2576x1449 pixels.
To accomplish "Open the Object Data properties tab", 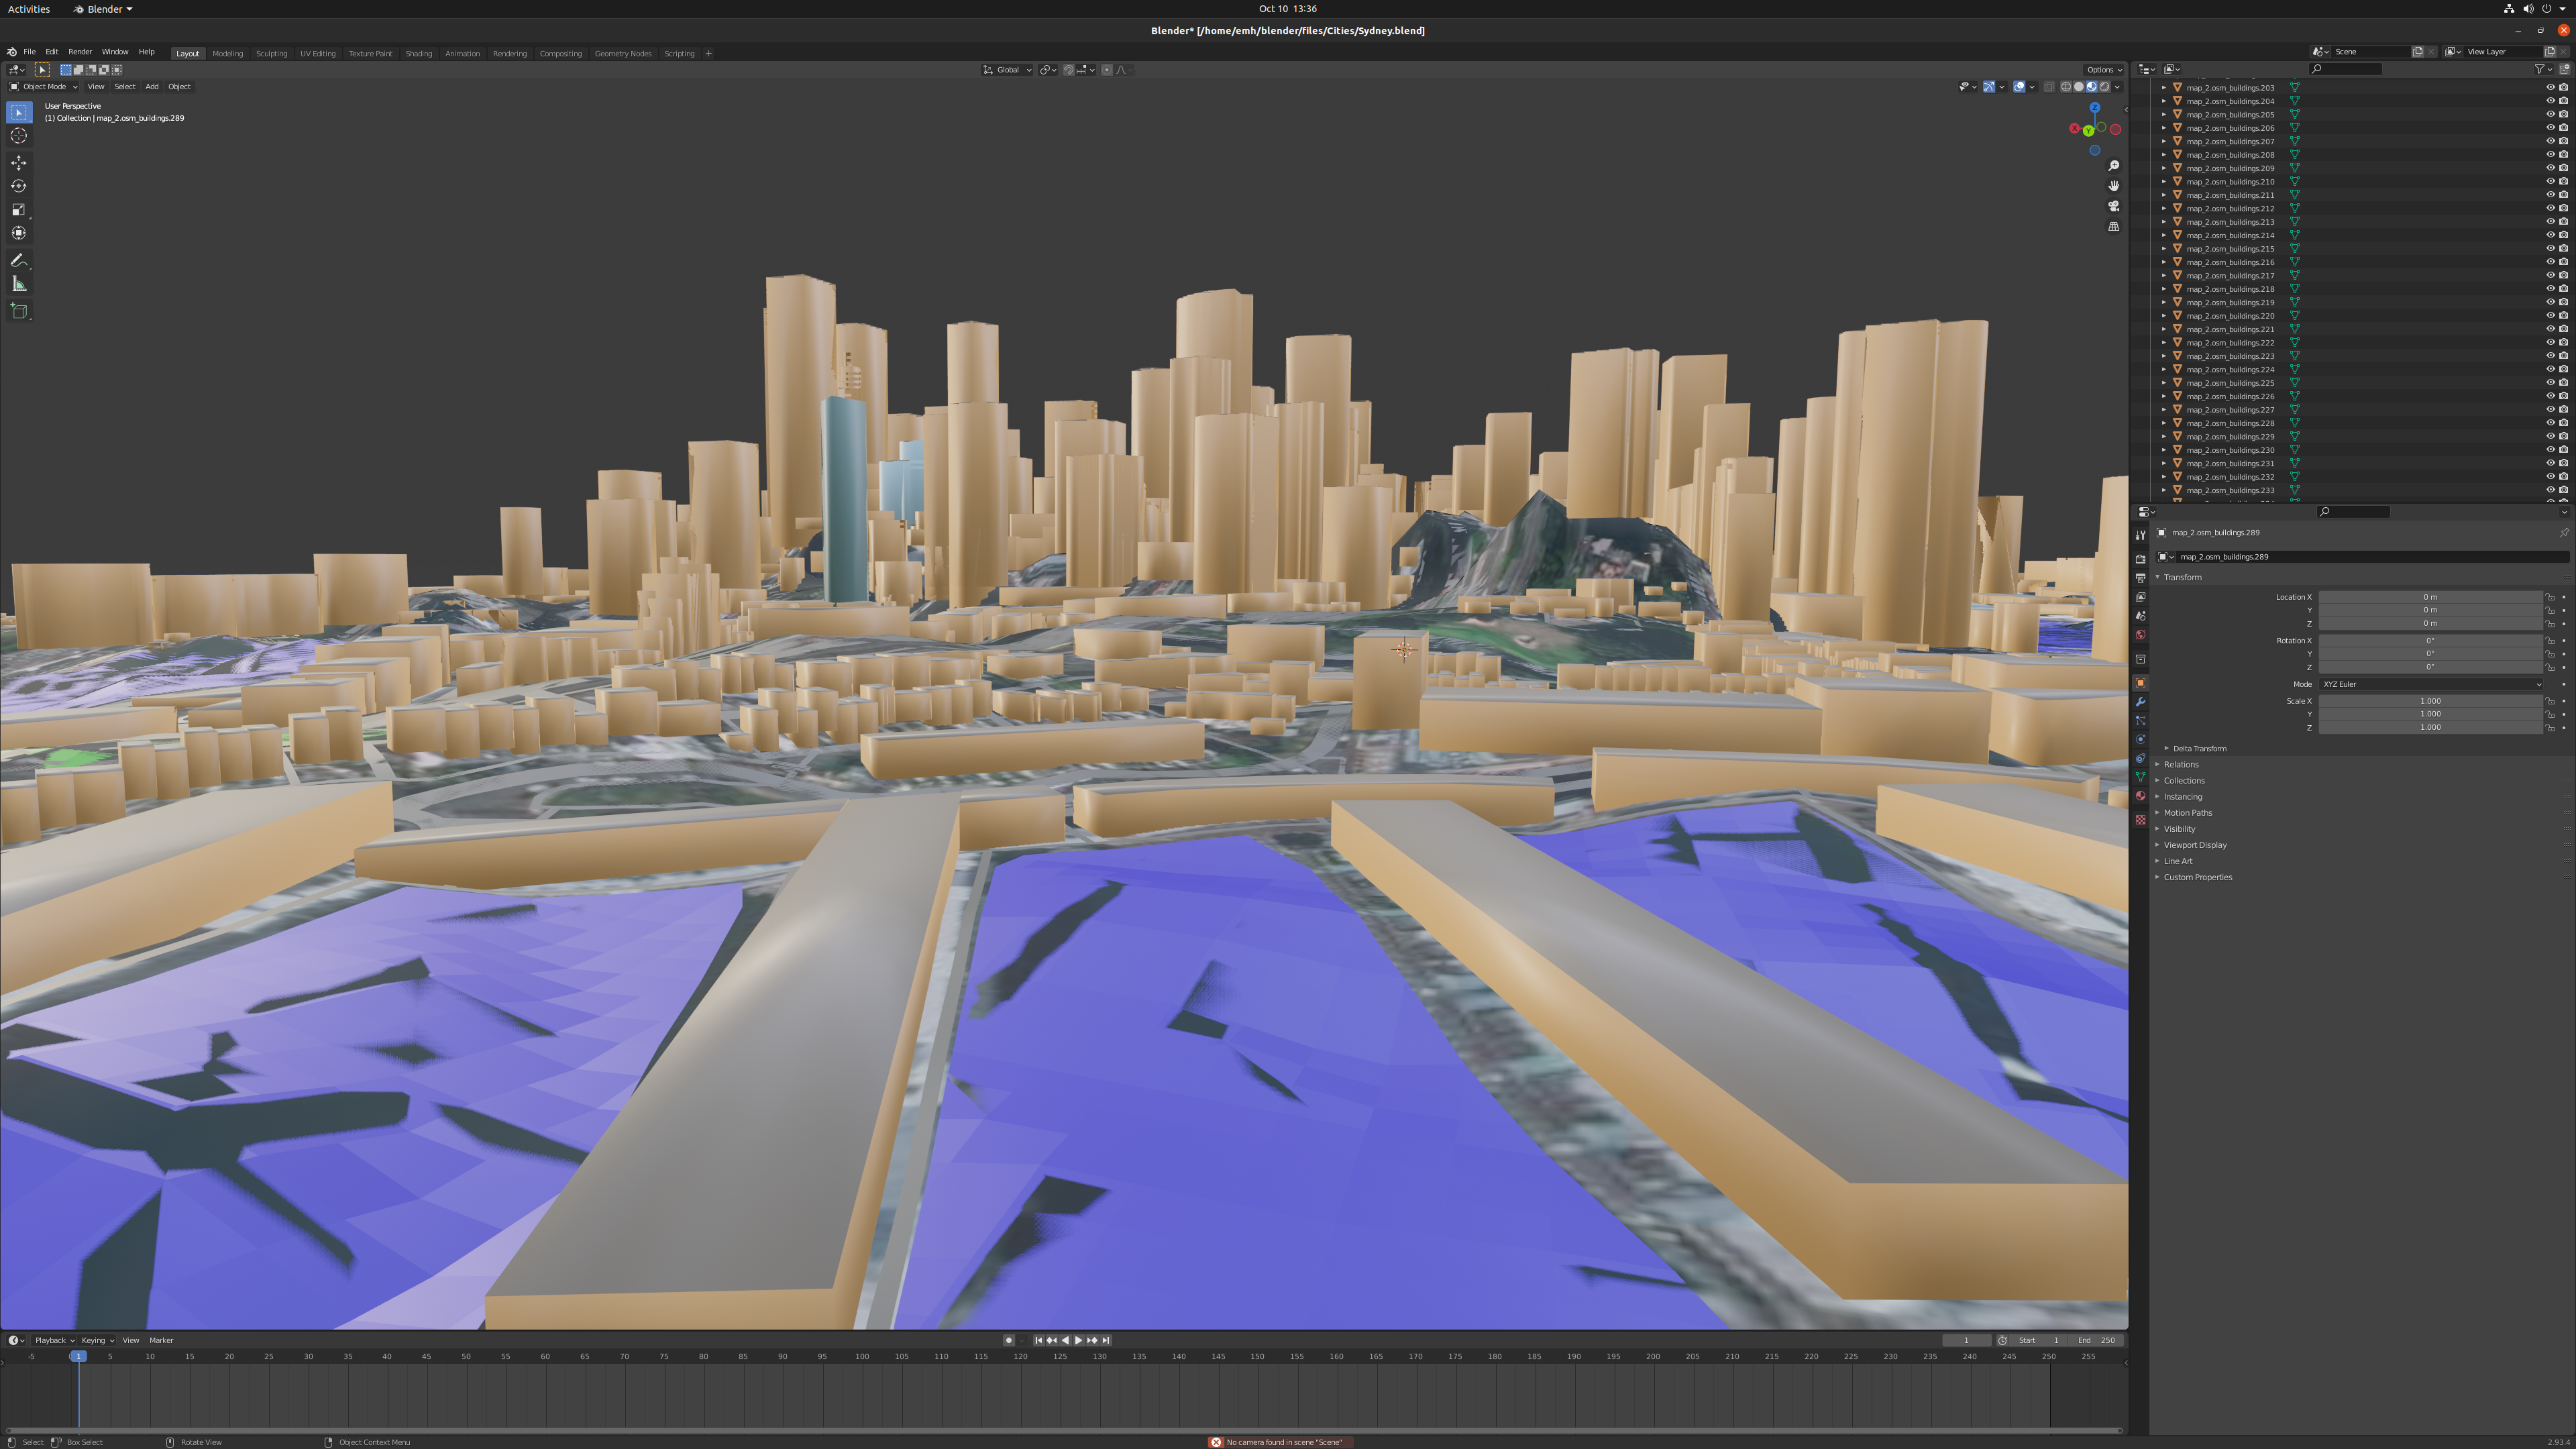I will (x=2140, y=777).
